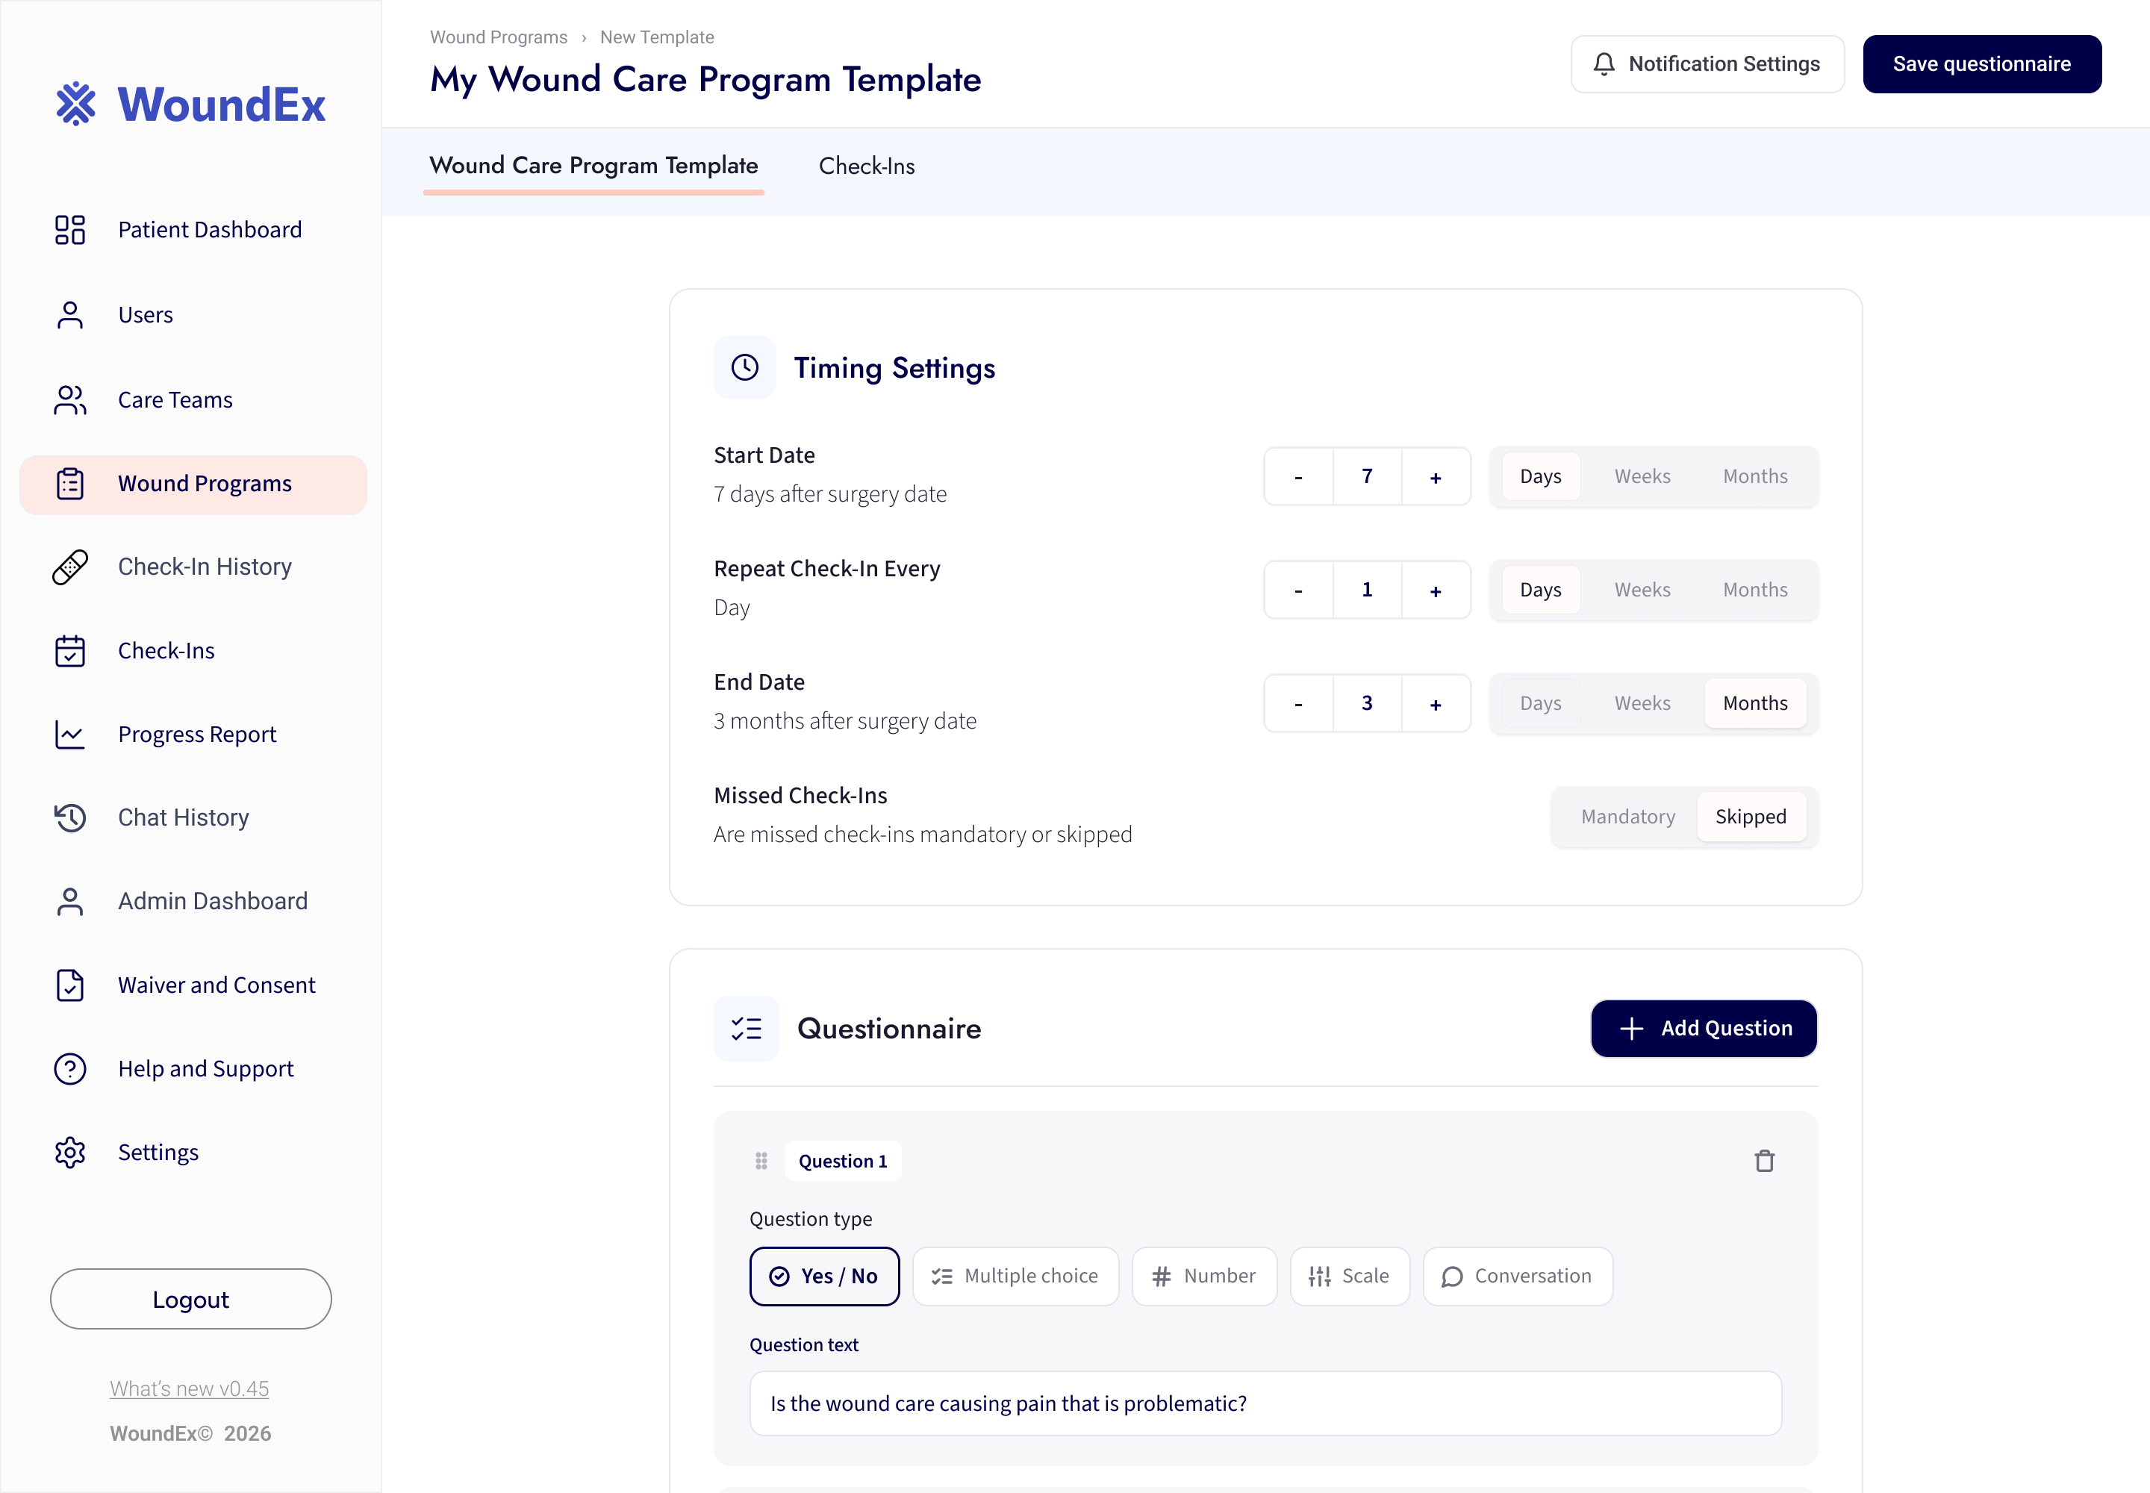
Task: Set Repeat Check-In unit to Days
Action: point(1540,589)
